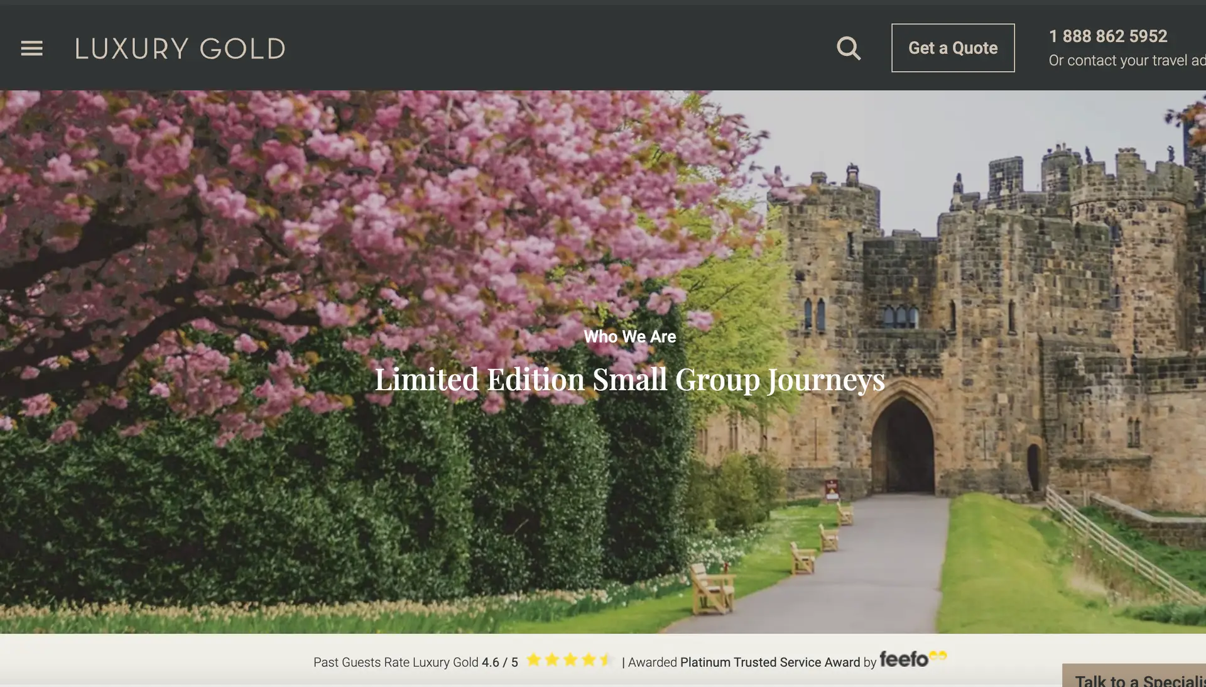Click the five-star rating icons
The width and height of the screenshot is (1206, 687).
568,660
